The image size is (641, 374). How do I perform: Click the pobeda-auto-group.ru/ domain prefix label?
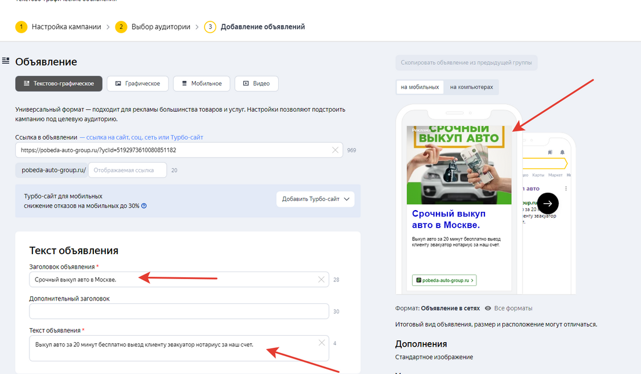click(52, 170)
